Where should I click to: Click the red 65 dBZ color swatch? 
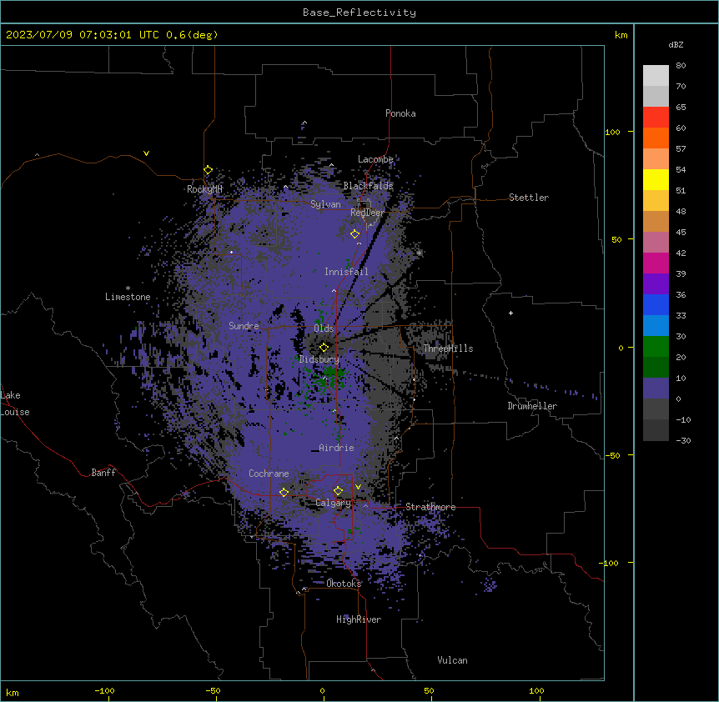tap(656, 117)
